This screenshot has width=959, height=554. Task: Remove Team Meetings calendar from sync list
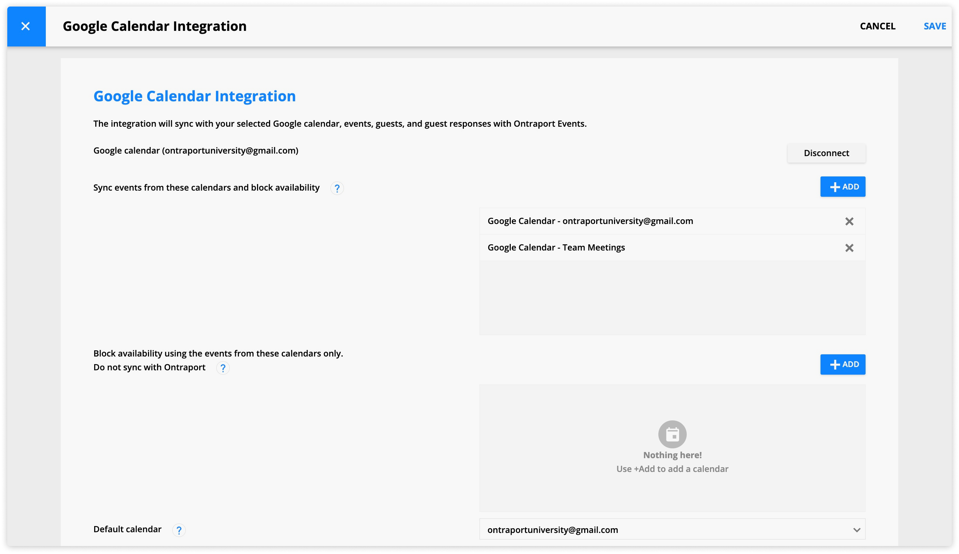[849, 248]
